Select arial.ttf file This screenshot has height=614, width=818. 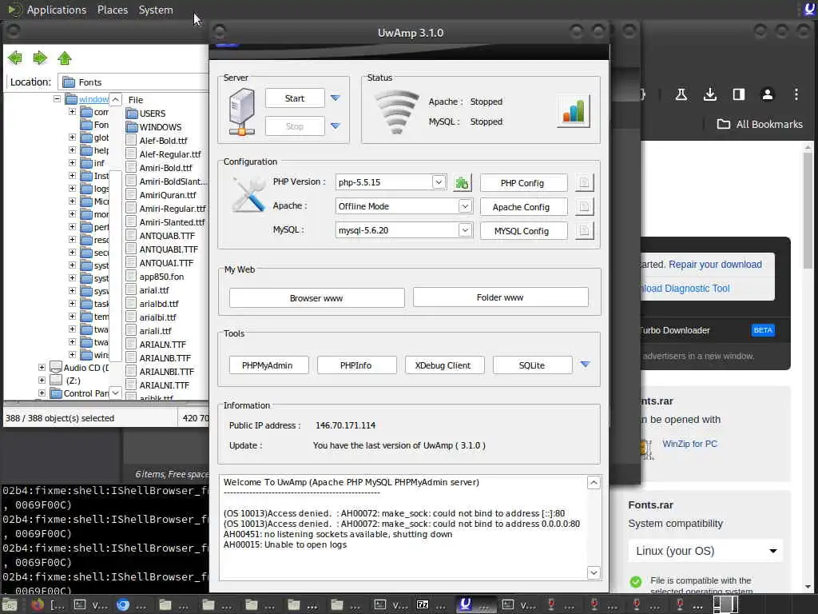point(148,289)
